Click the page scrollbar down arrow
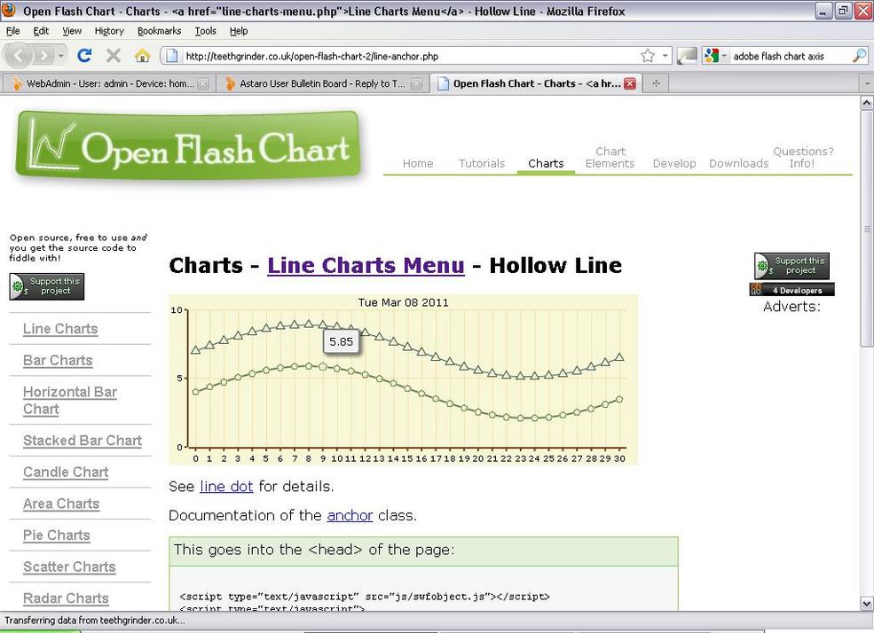Screen dimensions: 874x633 867,604
